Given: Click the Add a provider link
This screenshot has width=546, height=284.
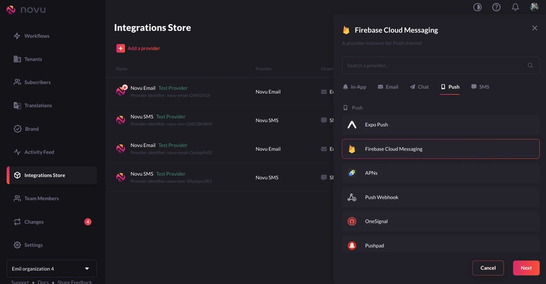Looking at the screenshot, I should point(143,48).
